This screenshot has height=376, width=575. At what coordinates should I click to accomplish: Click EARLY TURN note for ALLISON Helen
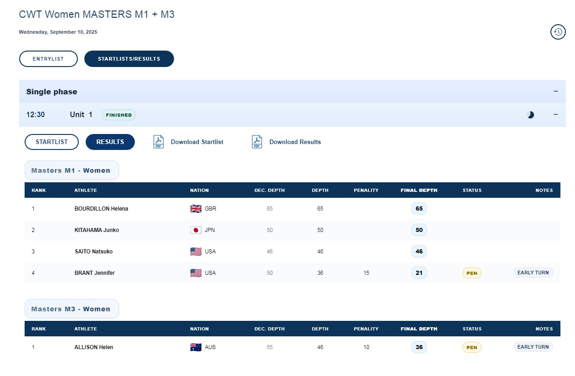point(533,347)
